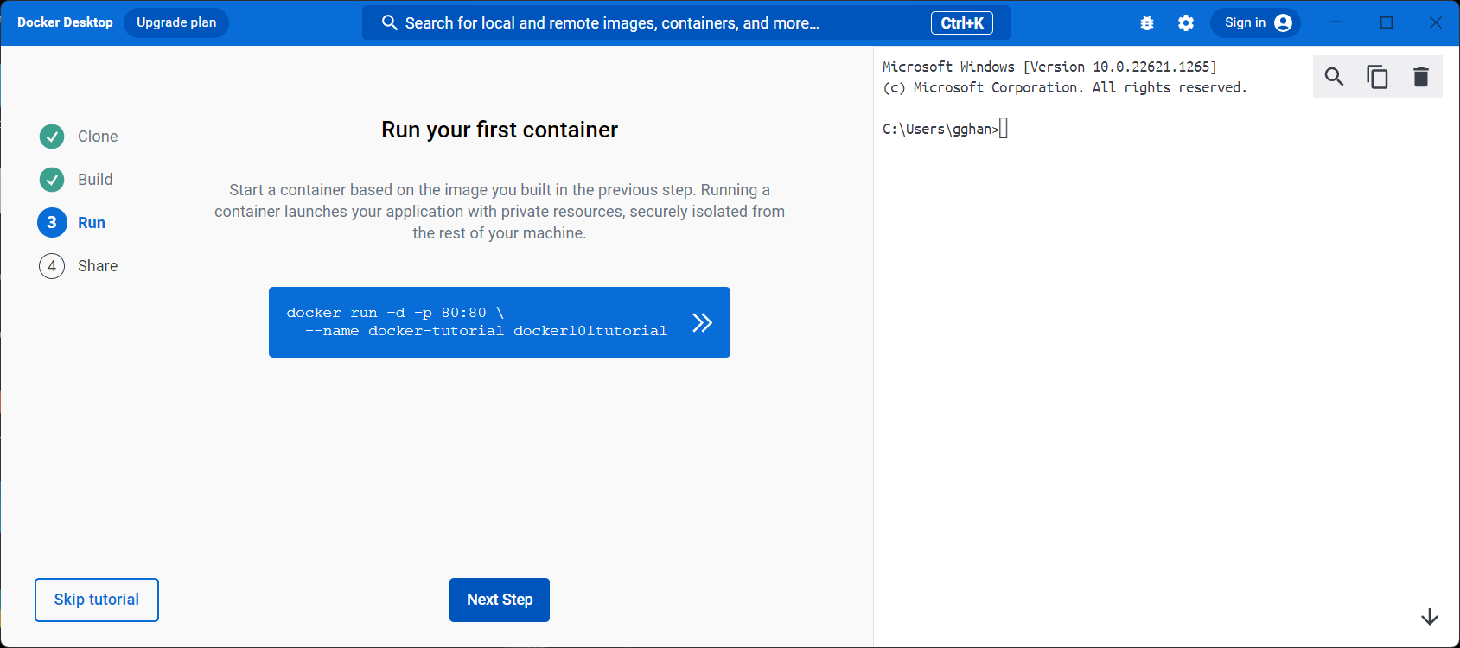Viewport: 1460px width, 648px height.
Task: Click the Clone step checkmark icon
Action: pos(52,137)
